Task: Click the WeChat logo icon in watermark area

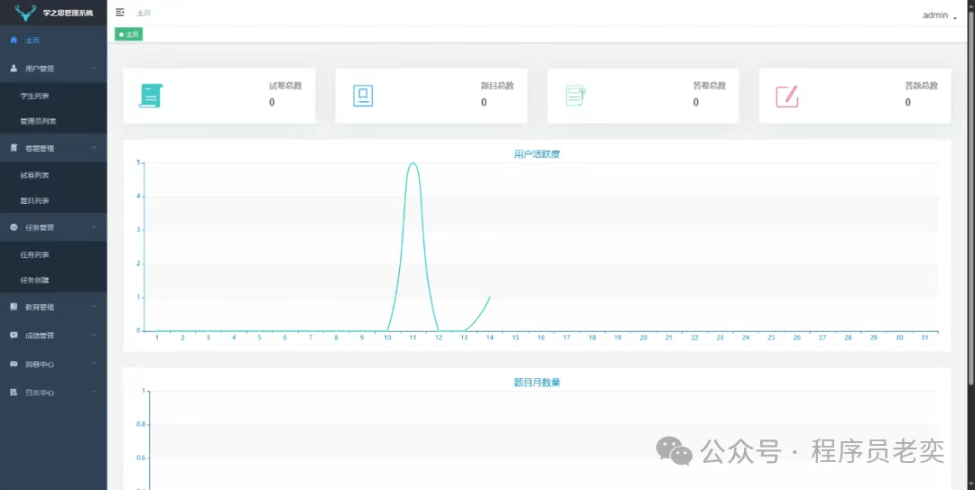Action: pyautogui.click(x=674, y=449)
